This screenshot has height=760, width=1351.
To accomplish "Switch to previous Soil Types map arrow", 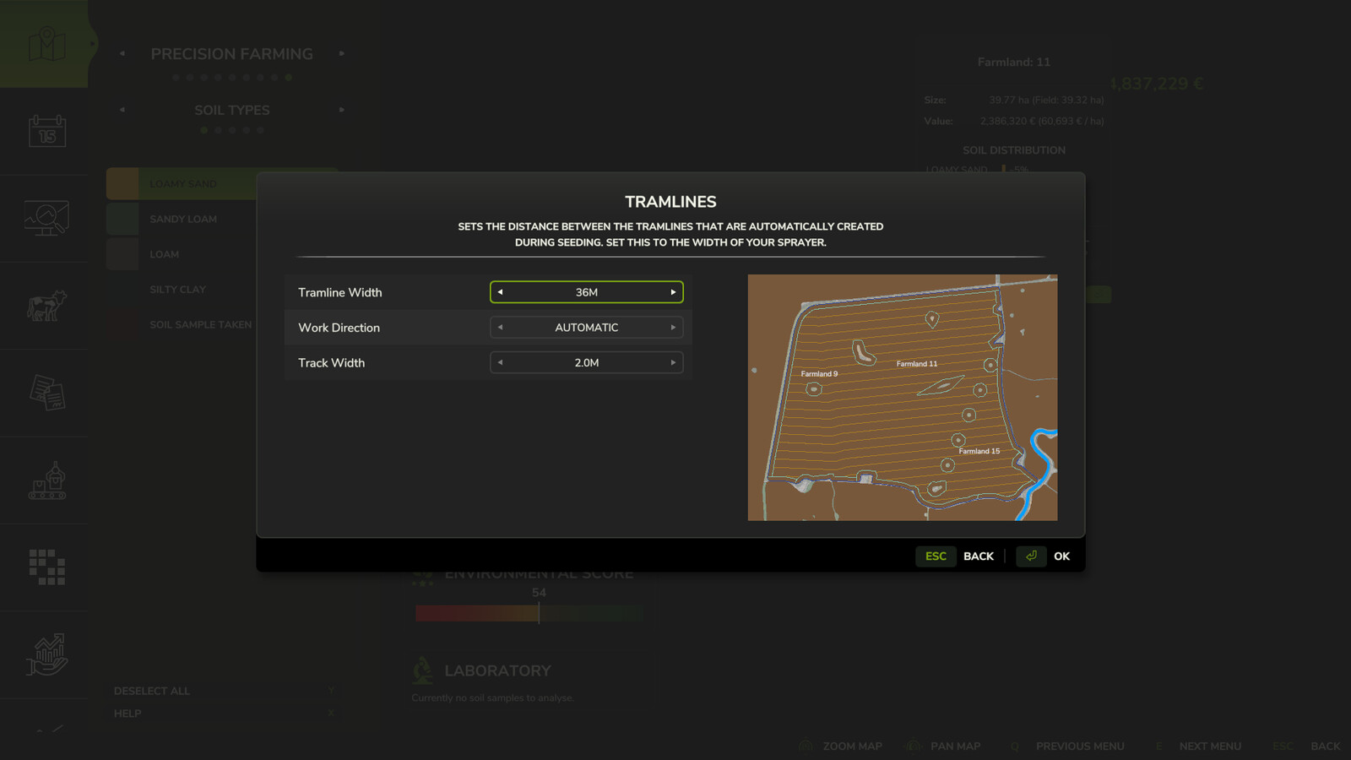I will [122, 110].
